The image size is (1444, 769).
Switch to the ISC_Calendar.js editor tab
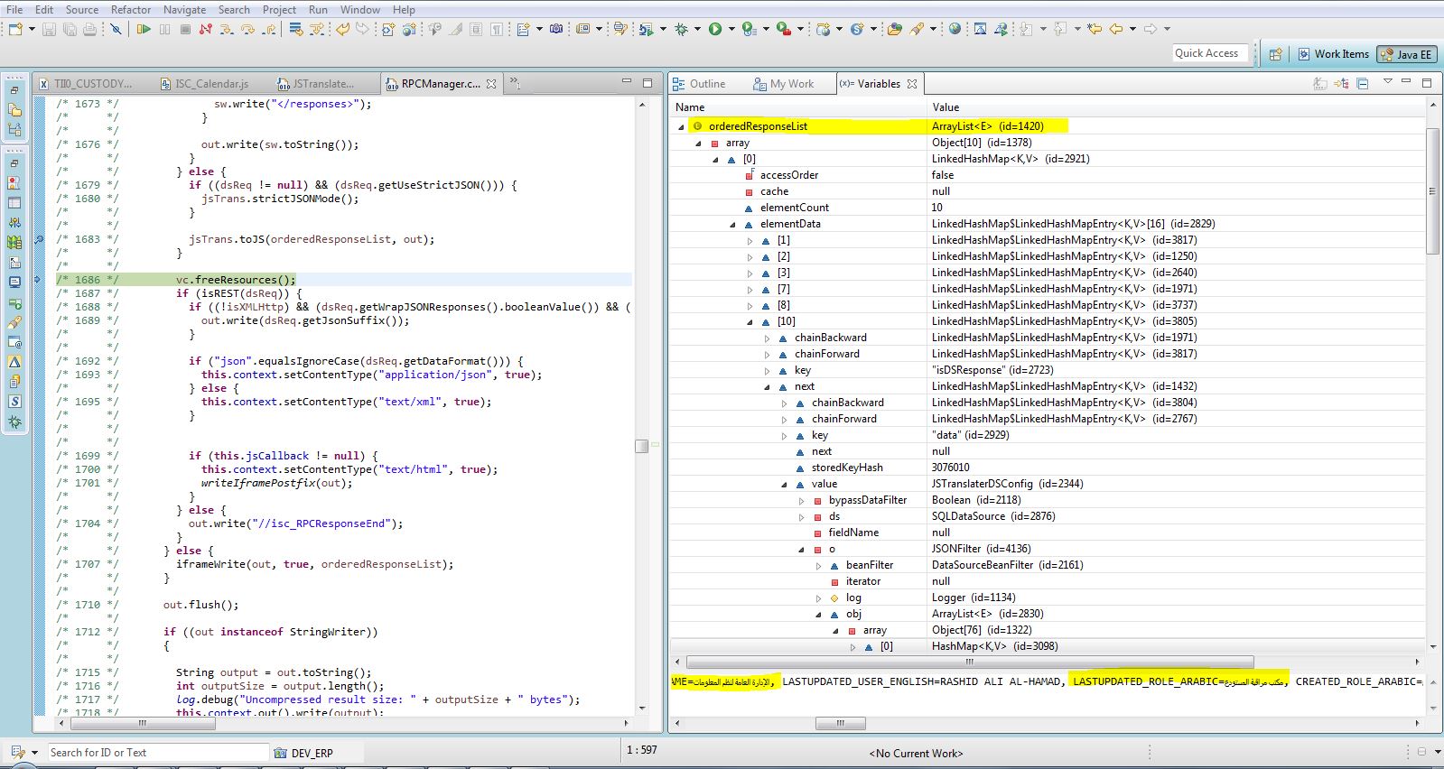(211, 84)
